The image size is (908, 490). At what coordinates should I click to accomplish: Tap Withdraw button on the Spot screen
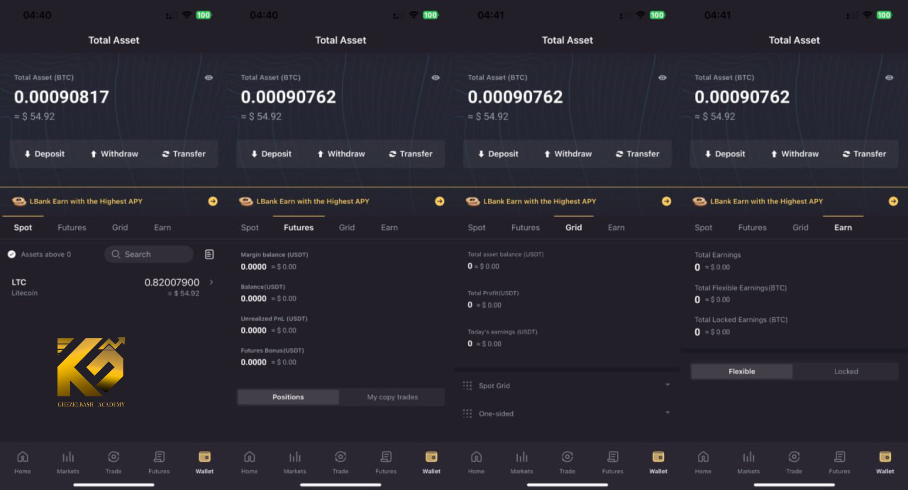114,154
